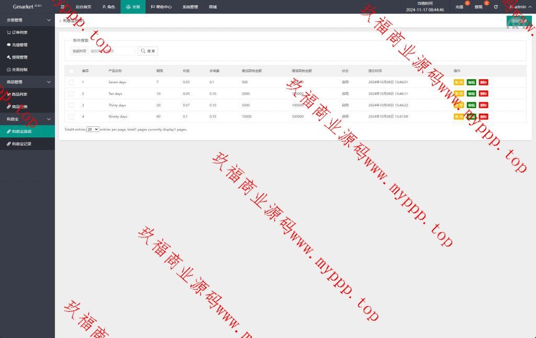Screen dimensions: 536x338
Task: Click the link icon beside 利息宝记录
Action: (8, 144)
